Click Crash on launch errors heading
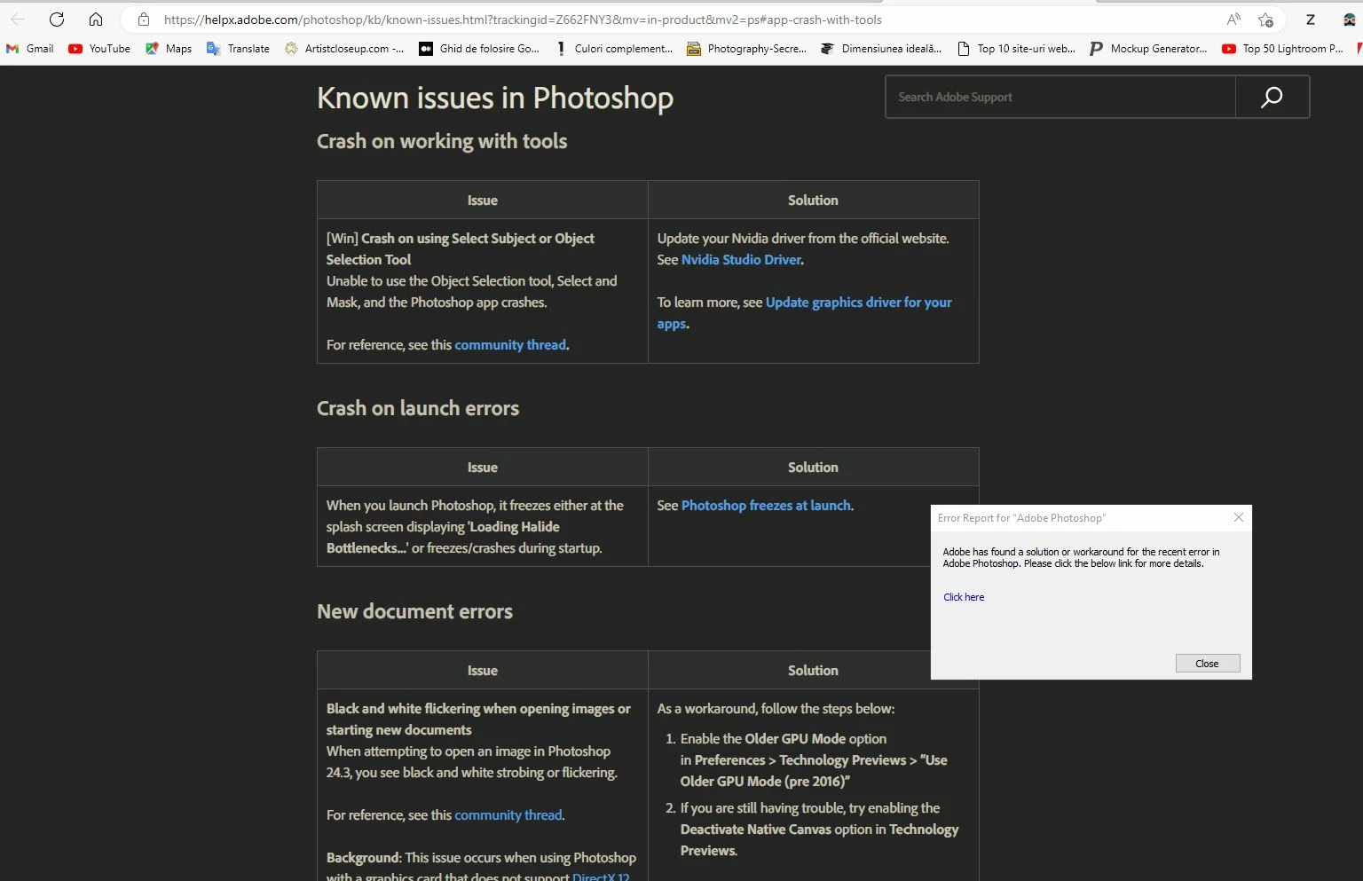The width and height of the screenshot is (1363, 881). (418, 408)
